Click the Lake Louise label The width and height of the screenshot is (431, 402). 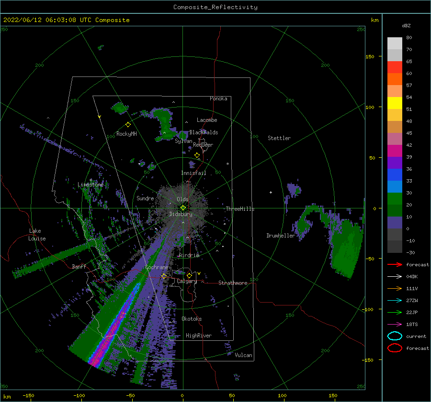[37, 235]
